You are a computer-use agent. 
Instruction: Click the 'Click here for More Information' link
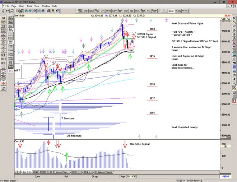[183, 66]
